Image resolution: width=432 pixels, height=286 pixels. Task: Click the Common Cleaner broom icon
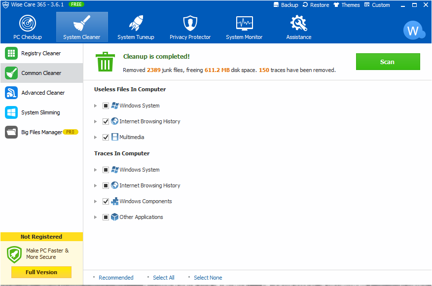pos(11,73)
